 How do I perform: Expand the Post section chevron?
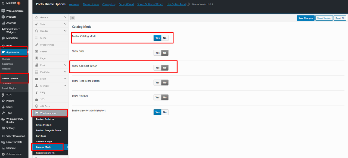[x=65, y=65]
